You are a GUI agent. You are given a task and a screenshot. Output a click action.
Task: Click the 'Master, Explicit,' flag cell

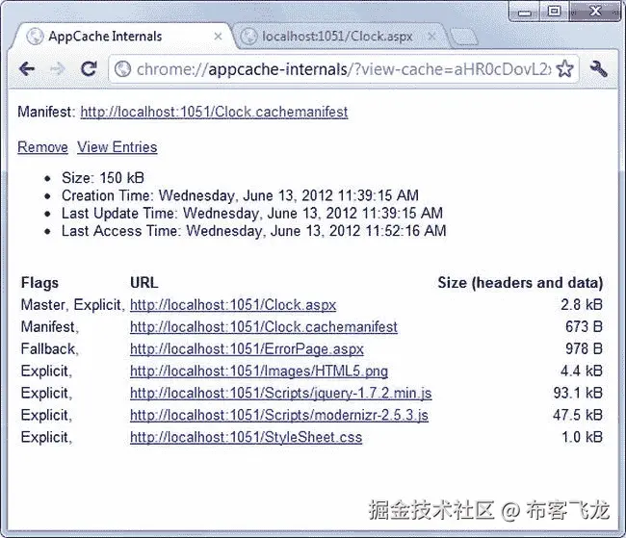coord(72,305)
